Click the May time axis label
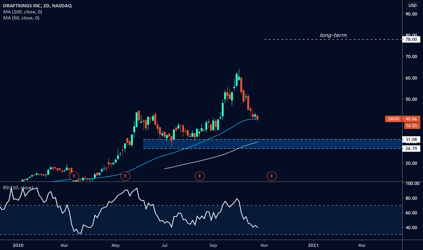Screen dimensions: 423x250 115,245
